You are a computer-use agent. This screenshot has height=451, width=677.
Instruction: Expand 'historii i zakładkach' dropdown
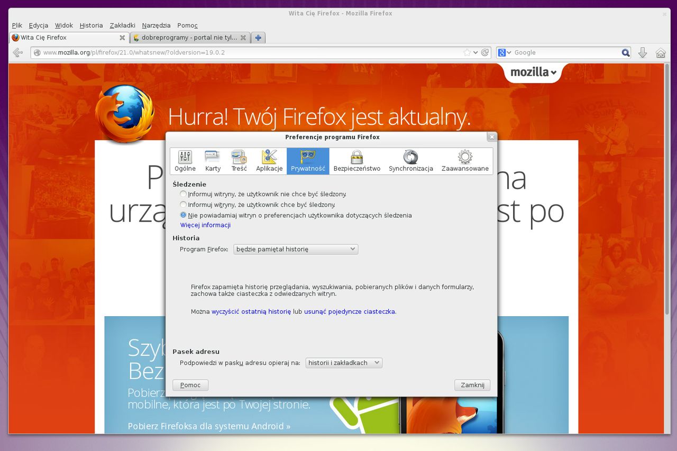point(344,363)
